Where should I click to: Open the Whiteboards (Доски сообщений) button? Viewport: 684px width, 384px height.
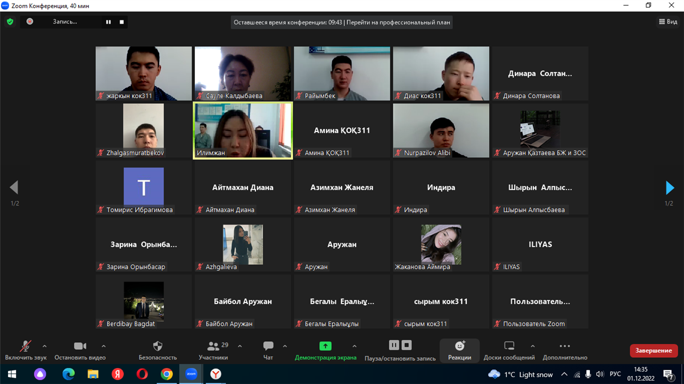pos(509,346)
